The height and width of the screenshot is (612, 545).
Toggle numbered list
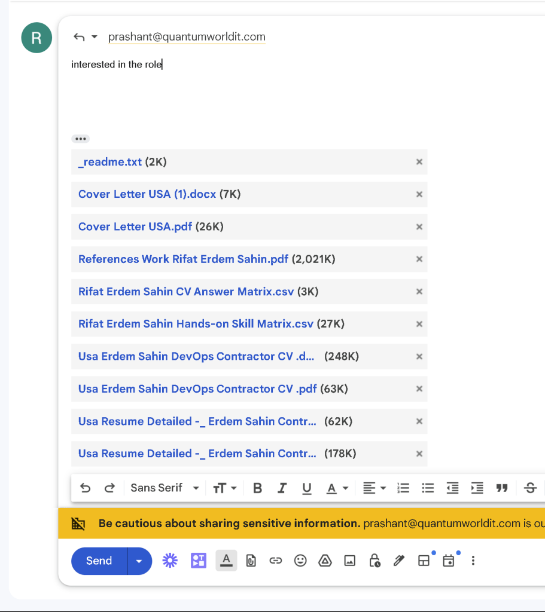(403, 488)
